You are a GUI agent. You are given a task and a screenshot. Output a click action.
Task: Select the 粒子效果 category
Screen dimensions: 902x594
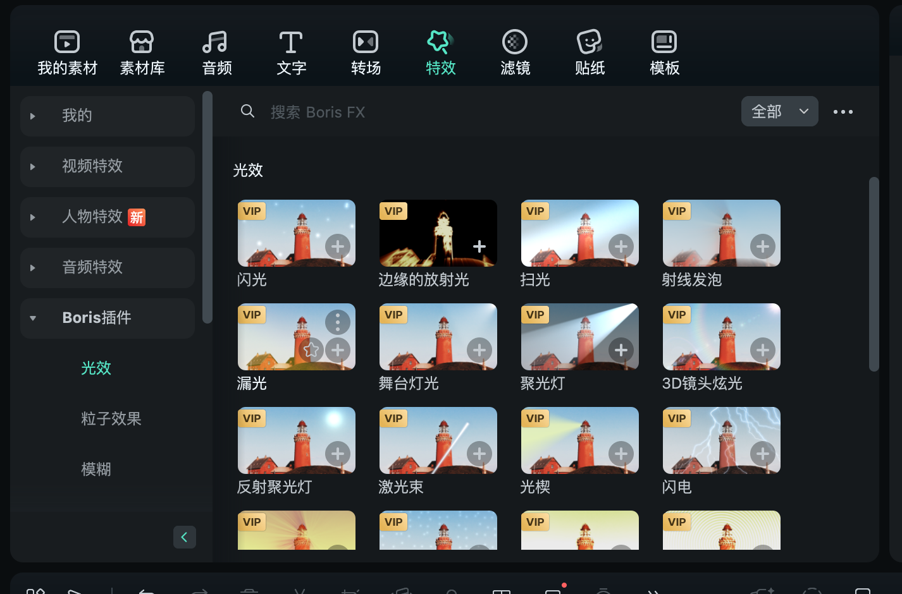point(111,419)
